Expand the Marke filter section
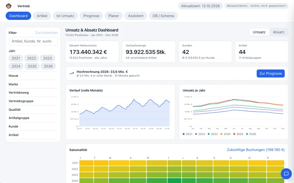This screenshot has width=294, height=183. (33, 84)
